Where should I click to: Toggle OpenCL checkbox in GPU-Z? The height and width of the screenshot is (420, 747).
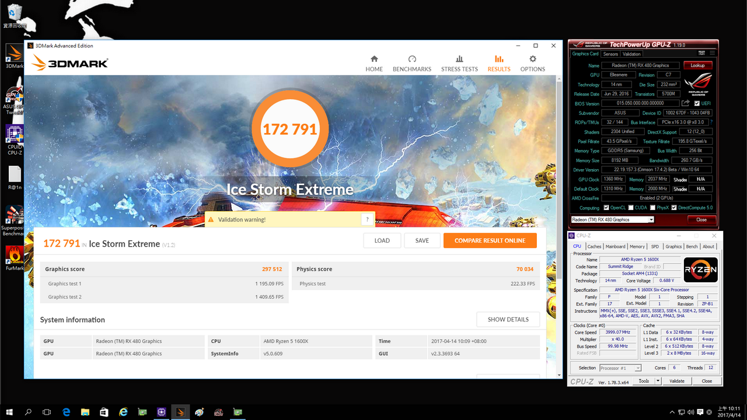tap(606, 208)
